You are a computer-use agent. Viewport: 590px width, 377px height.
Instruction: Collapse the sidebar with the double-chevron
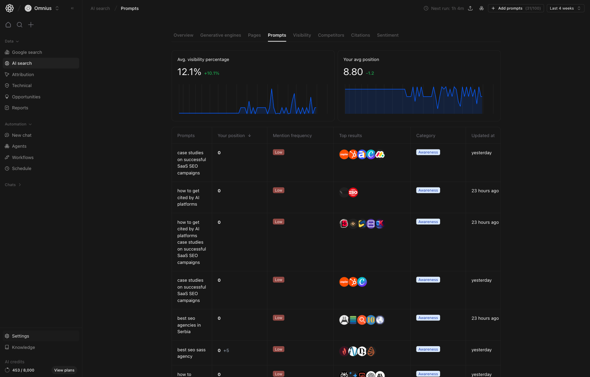(x=72, y=8)
